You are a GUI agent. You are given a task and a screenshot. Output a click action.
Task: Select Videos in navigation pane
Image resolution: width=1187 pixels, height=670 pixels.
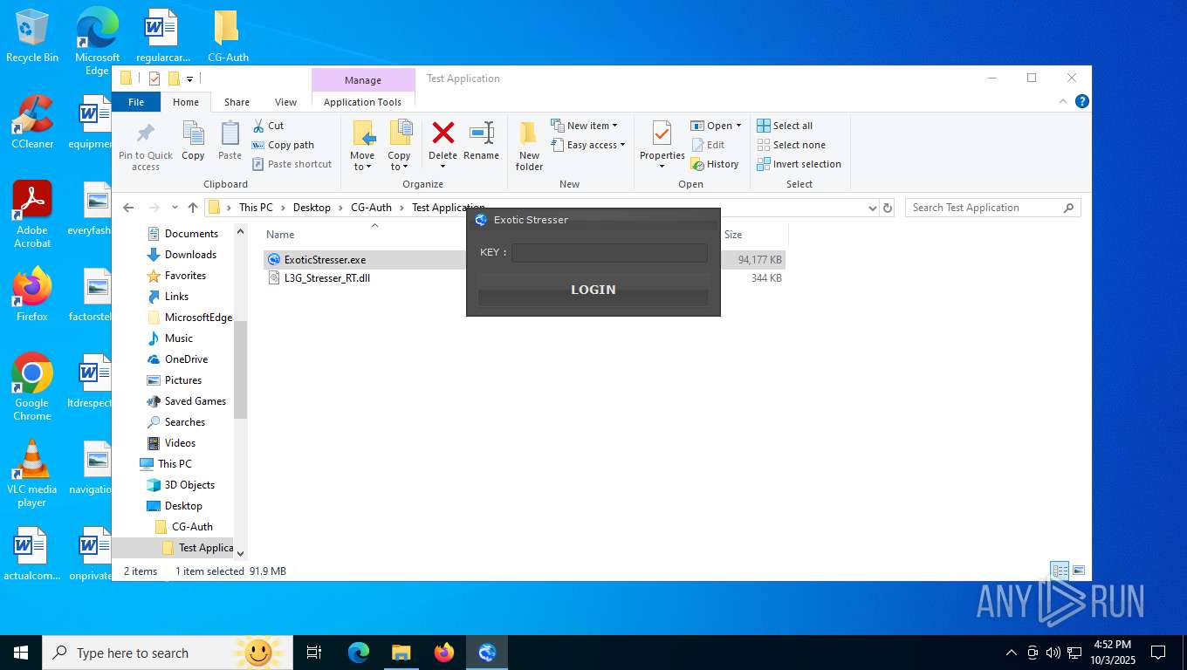tap(180, 443)
